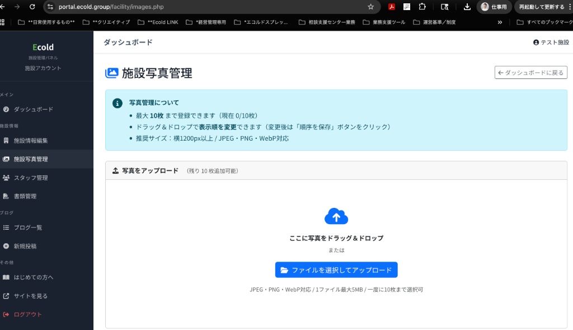Viewport: 573px width, 330px height.
Task: Open the extensions puzzle icon
Action: [422, 7]
